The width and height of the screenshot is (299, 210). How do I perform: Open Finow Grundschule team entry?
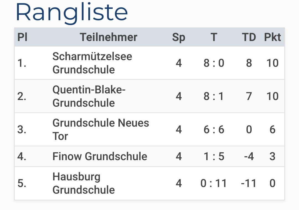[100, 157]
